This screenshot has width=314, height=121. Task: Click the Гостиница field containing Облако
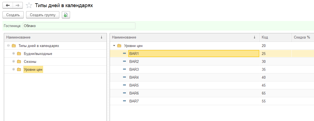(79, 26)
